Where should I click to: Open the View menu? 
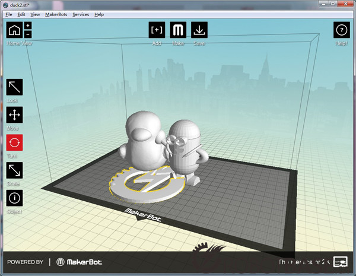tap(35, 14)
